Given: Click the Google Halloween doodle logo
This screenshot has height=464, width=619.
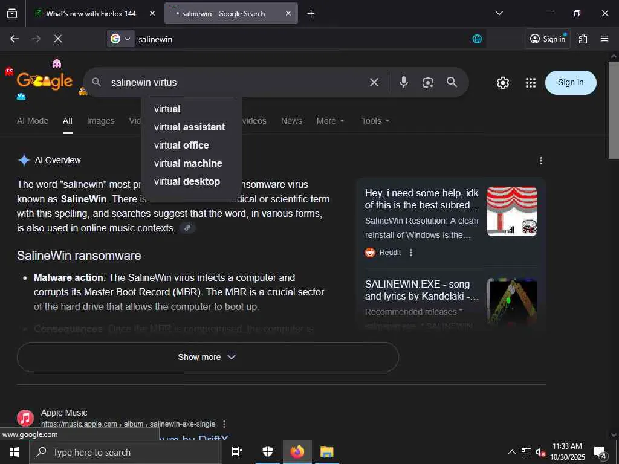Looking at the screenshot, I should [x=45, y=81].
